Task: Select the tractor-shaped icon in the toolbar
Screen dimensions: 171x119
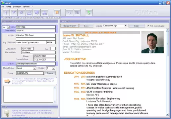Action: coord(44,13)
